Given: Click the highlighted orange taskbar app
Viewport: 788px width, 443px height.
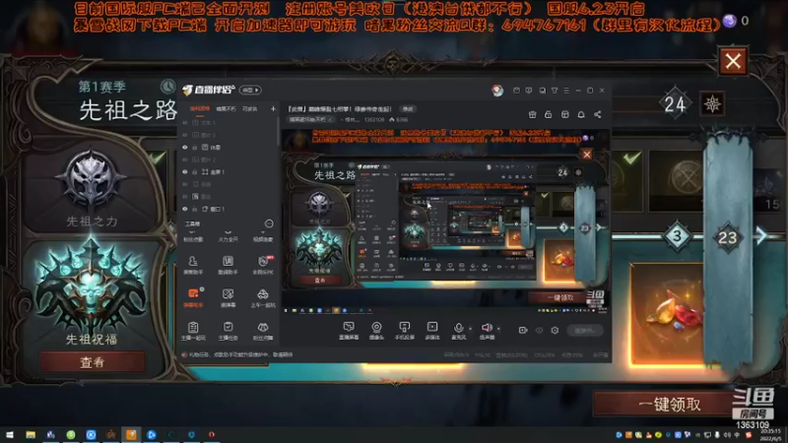Looking at the screenshot, I should (131, 434).
